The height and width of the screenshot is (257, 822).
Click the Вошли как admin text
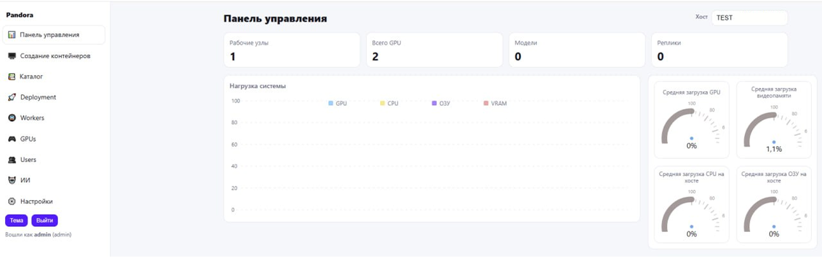pyautogui.click(x=38, y=235)
